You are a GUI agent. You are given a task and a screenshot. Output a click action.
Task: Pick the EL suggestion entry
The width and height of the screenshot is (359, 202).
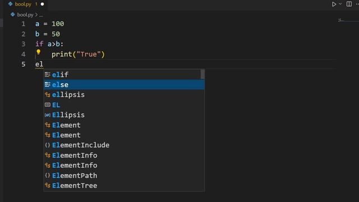(x=124, y=105)
